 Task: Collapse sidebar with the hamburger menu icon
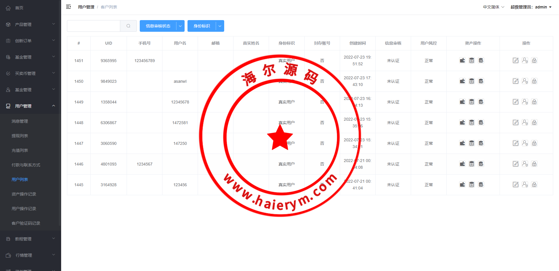point(68,7)
